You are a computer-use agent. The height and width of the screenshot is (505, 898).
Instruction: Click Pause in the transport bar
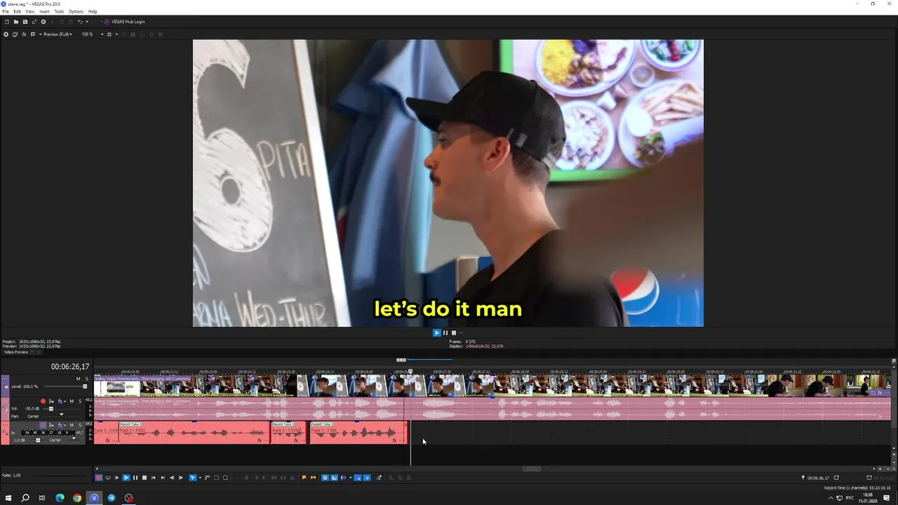pyautogui.click(x=135, y=478)
